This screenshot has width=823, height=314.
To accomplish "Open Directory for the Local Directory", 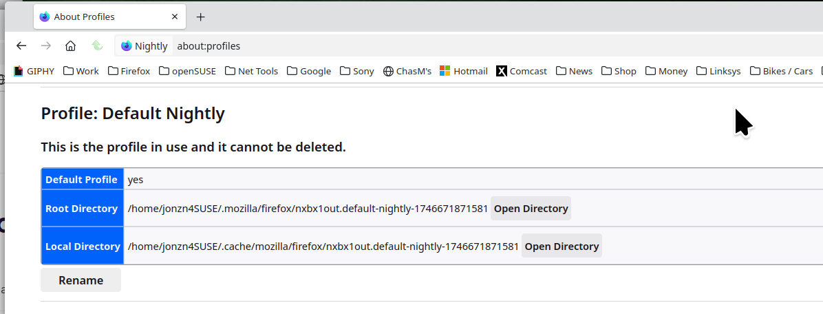I will (x=562, y=247).
